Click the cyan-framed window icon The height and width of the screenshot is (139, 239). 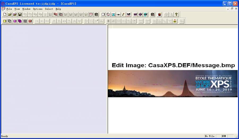click(x=113, y=15)
